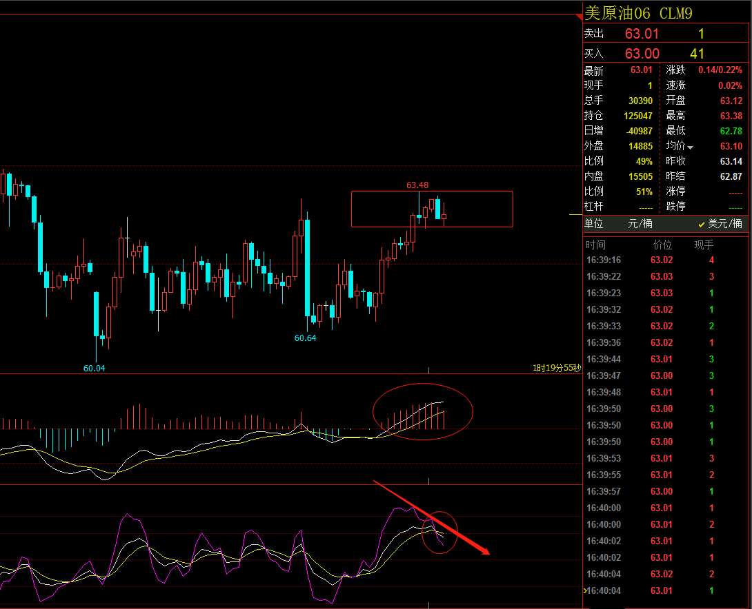Click the 昨收 value 63.14
Viewport: 752px width, 609px height.
pos(731,161)
